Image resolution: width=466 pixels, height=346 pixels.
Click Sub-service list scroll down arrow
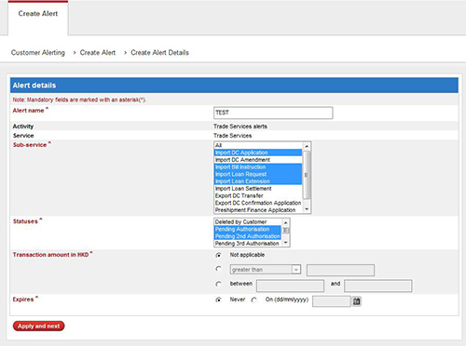pyautogui.click(x=307, y=209)
